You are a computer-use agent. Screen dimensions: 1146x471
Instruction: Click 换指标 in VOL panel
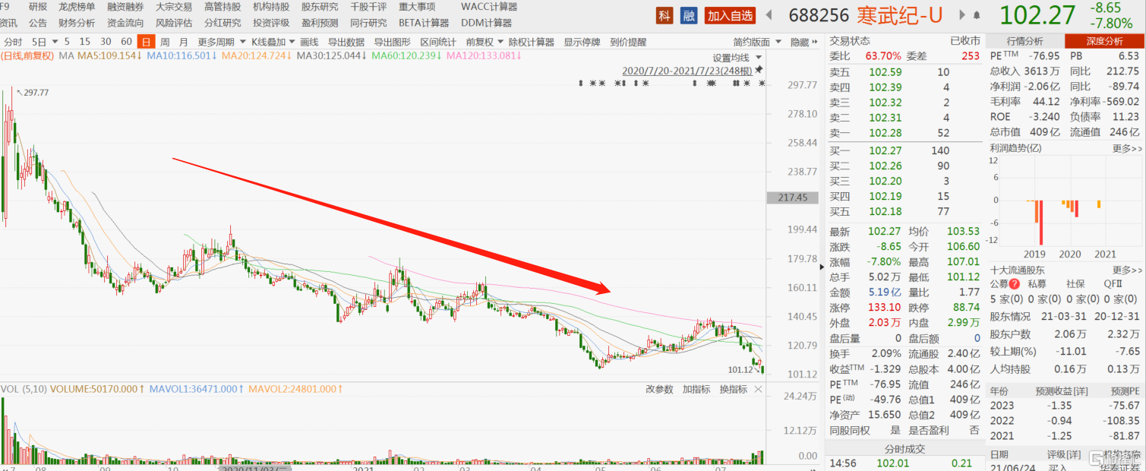[733, 389]
